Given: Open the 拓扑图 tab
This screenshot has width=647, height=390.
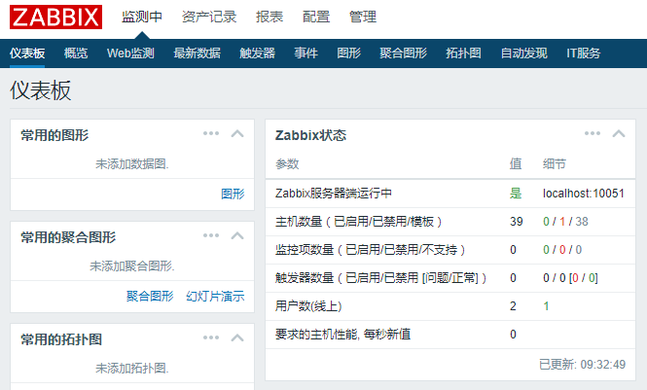Looking at the screenshot, I should [x=463, y=53].
